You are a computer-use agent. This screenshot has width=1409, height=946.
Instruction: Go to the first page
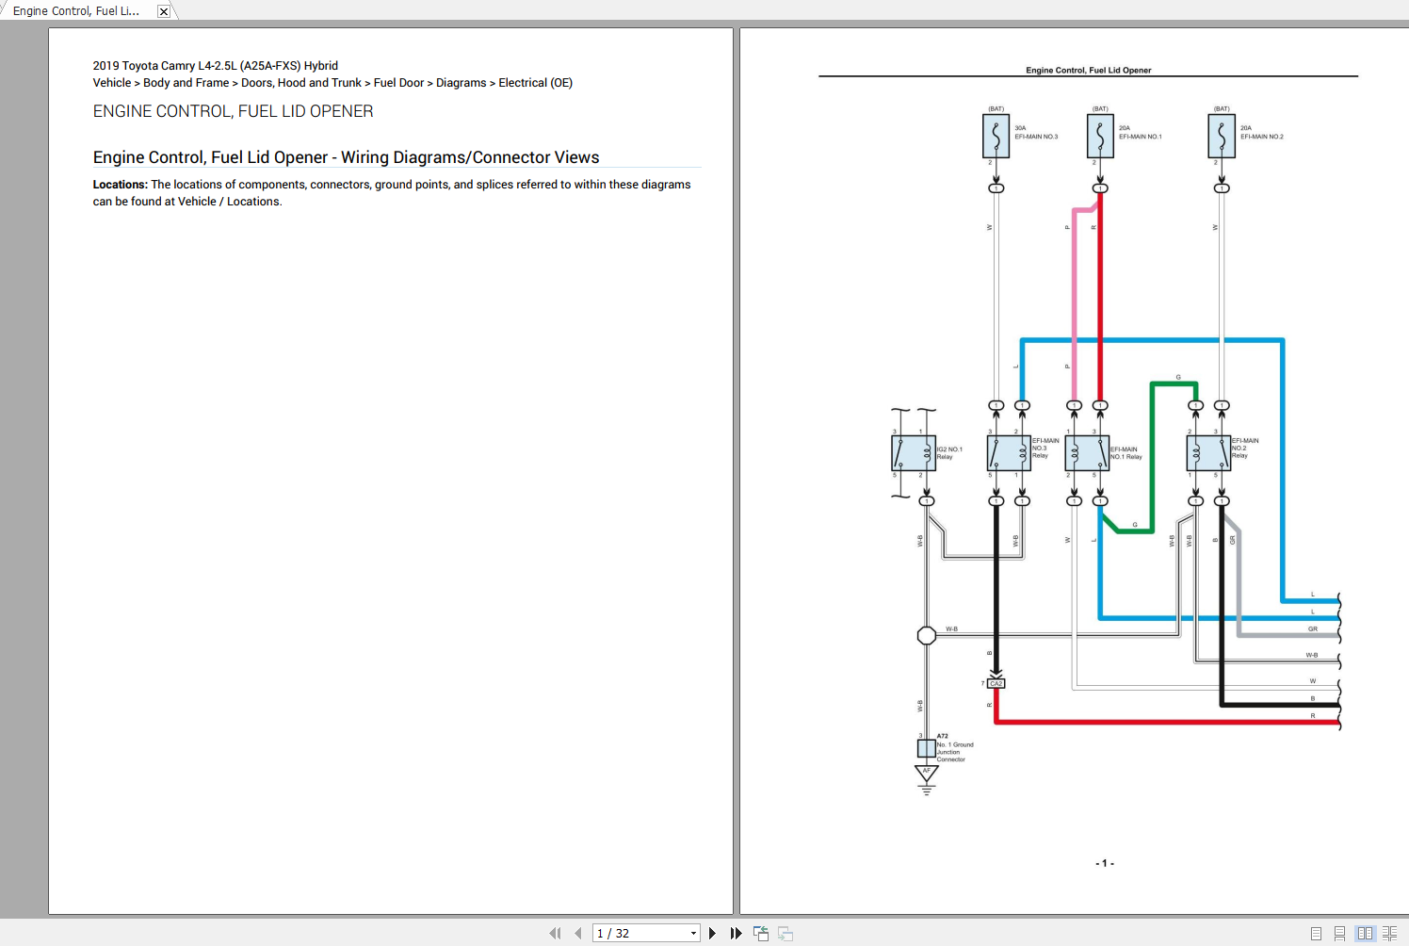coord(555,933)
